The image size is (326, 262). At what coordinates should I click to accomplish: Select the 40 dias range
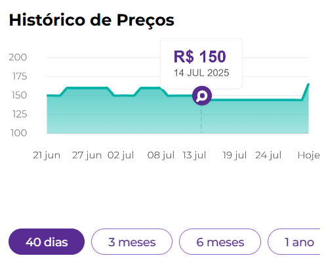pyautogui.click(x=47, y=242)
